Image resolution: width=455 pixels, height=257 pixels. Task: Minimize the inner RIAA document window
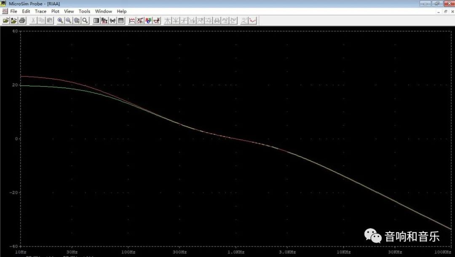point(439,12)
